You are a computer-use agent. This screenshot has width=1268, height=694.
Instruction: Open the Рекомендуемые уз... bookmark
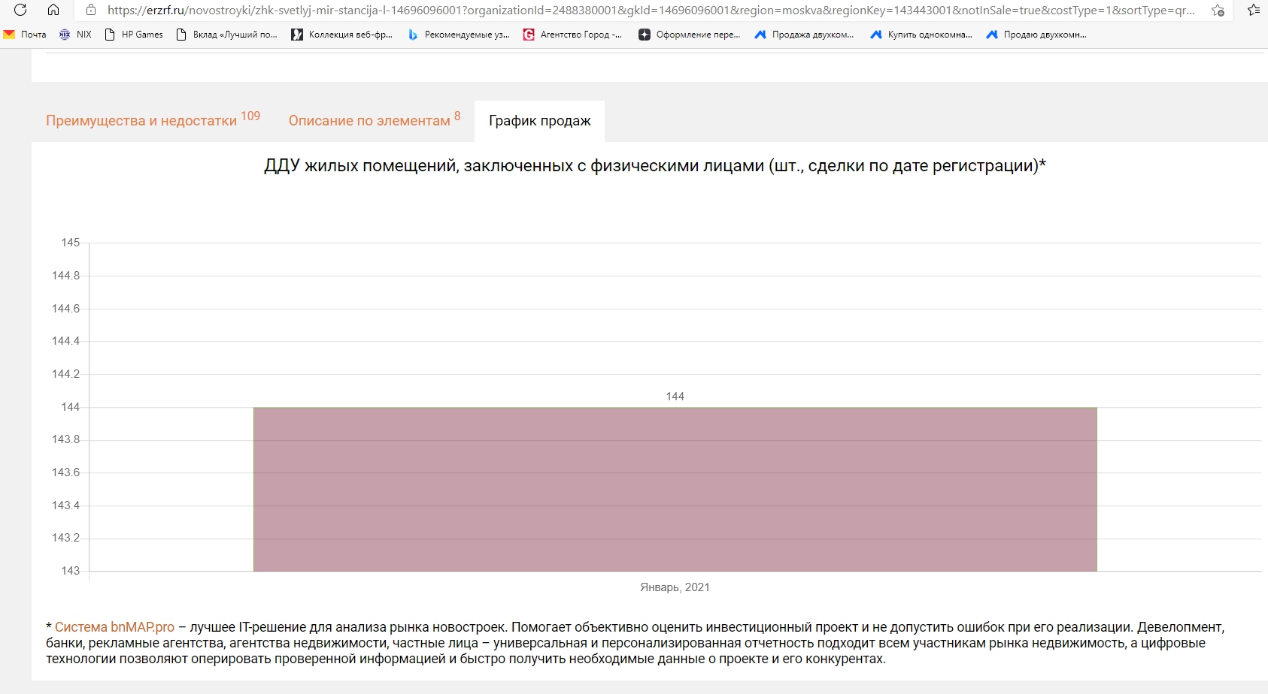click(x=459, y=35)
